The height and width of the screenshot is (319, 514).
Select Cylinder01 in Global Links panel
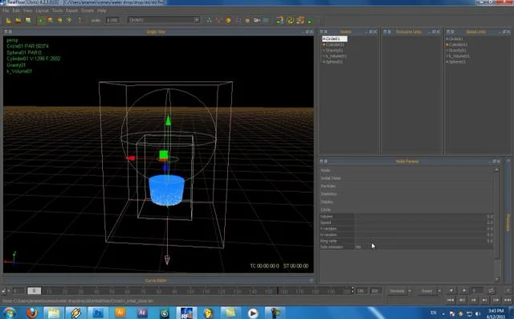click(457, 44)
